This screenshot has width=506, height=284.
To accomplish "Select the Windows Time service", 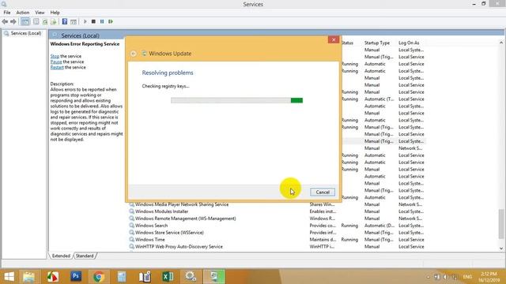I will 150,240.
